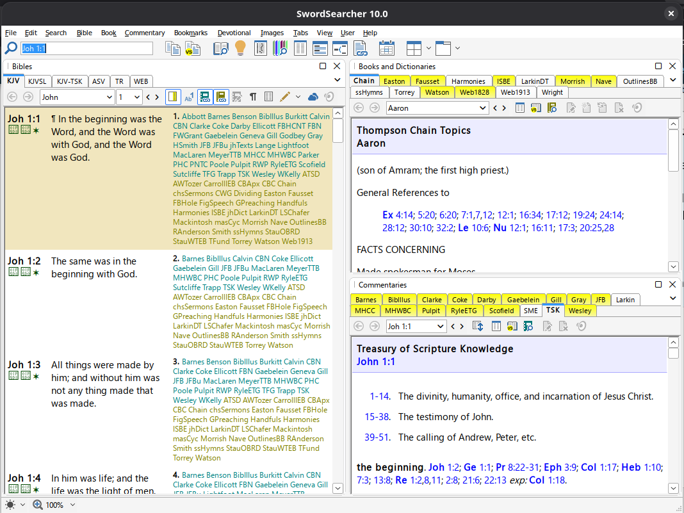Open the Search menu
684x513 pixels.
pos(56,33)
